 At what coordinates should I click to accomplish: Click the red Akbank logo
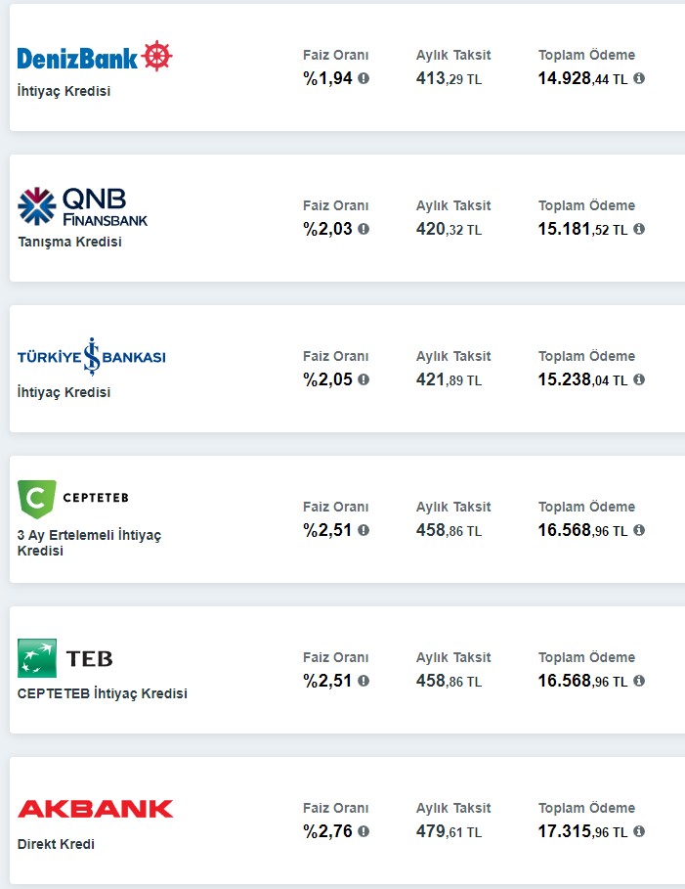[x=95, y=809]
